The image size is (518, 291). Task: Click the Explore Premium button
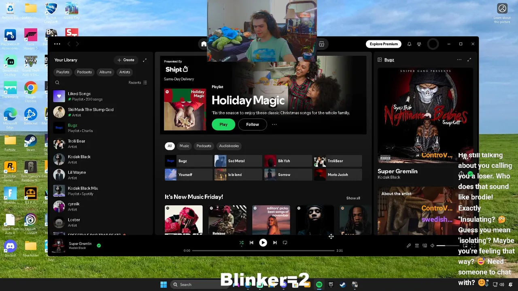(x=384, y=44)
